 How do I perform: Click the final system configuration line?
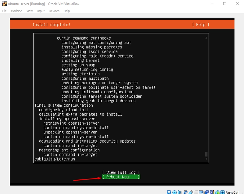(64, 106)
